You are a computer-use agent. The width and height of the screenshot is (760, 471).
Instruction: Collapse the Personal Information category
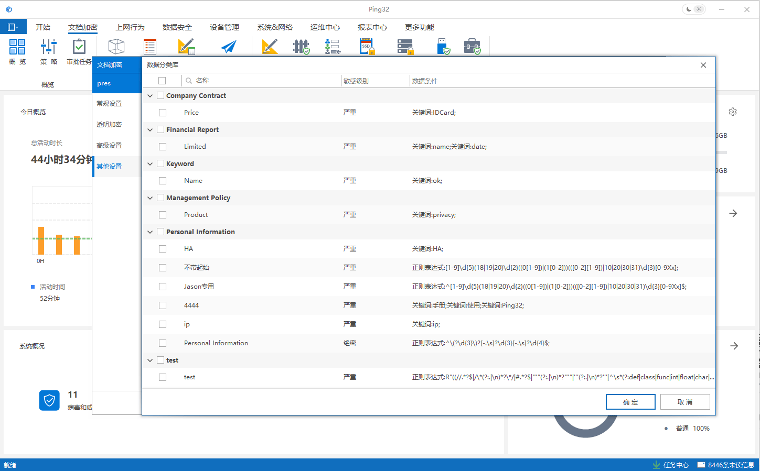pyautogui.click(x=150, y=232)
